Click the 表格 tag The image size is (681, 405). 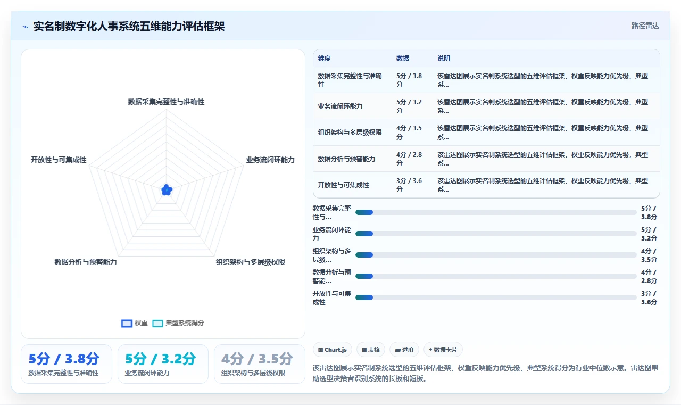click(371, 350)
